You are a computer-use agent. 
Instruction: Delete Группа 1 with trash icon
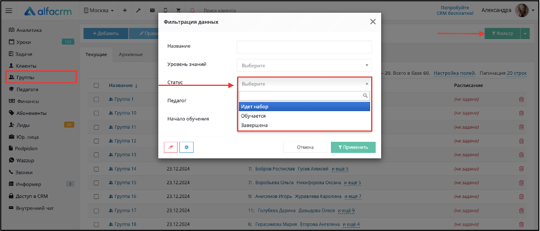coord(521,99)
